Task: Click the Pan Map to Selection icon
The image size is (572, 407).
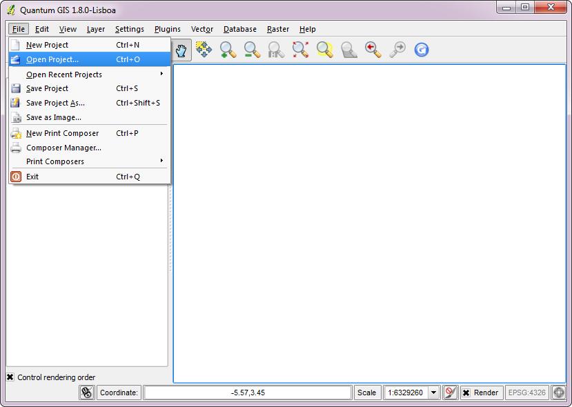Action: pyautogui.click(x=204, y=50)
